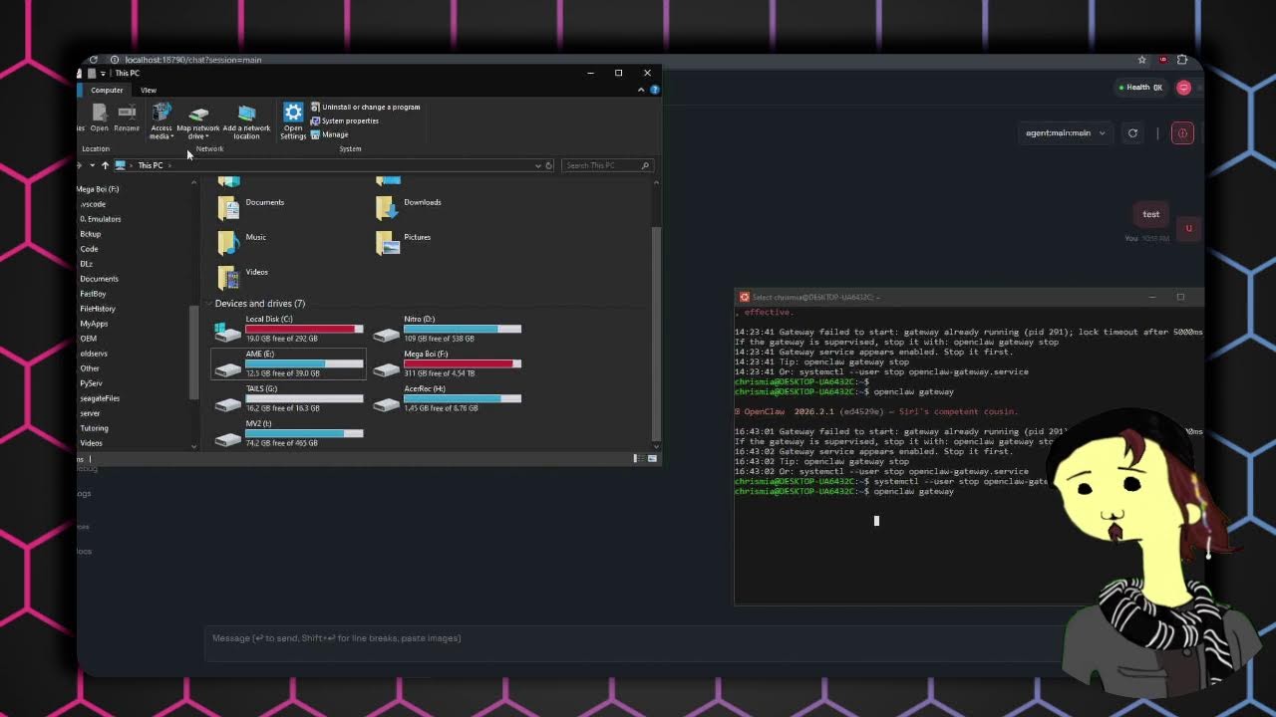The image size is (1276, 717).
Task: Select FastBoy in navigation pane
Action: (93, 294)
